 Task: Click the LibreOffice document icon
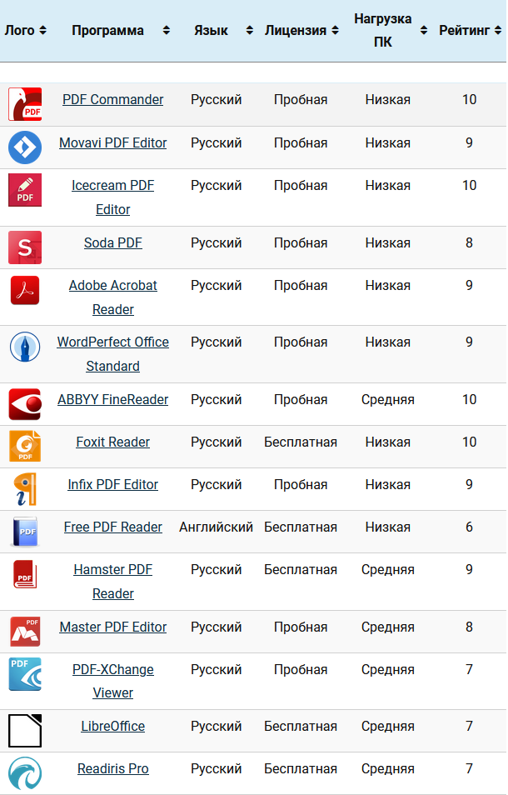pos(25,731)
